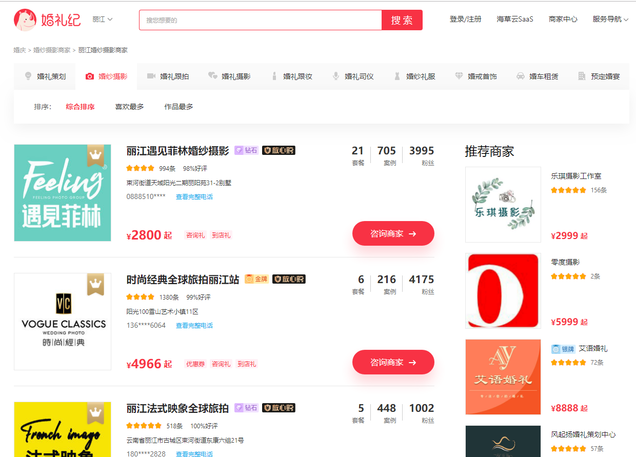Enable 作品最多 sort order
Screen dimensions: 636x457
coord(178,107)
